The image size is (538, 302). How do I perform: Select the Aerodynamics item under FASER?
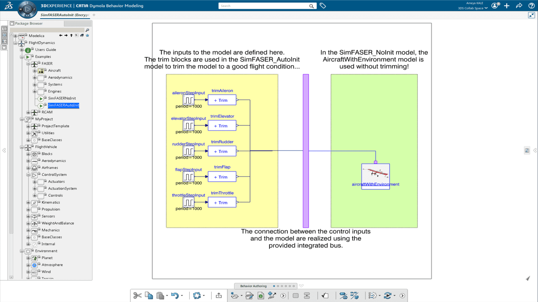point(60,77)
